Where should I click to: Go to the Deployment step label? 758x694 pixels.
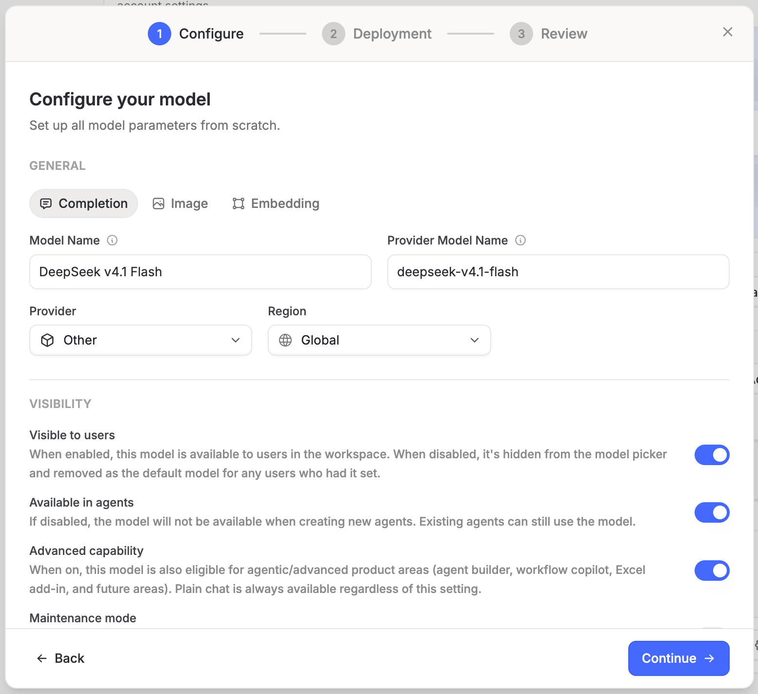click(392, 34)
